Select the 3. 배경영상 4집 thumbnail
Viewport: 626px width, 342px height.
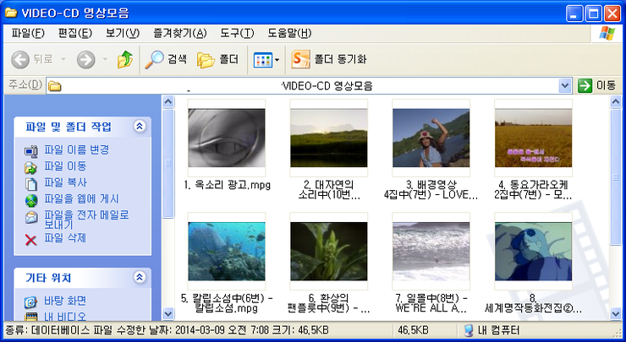pyautogui.click(x=431, y=138)
